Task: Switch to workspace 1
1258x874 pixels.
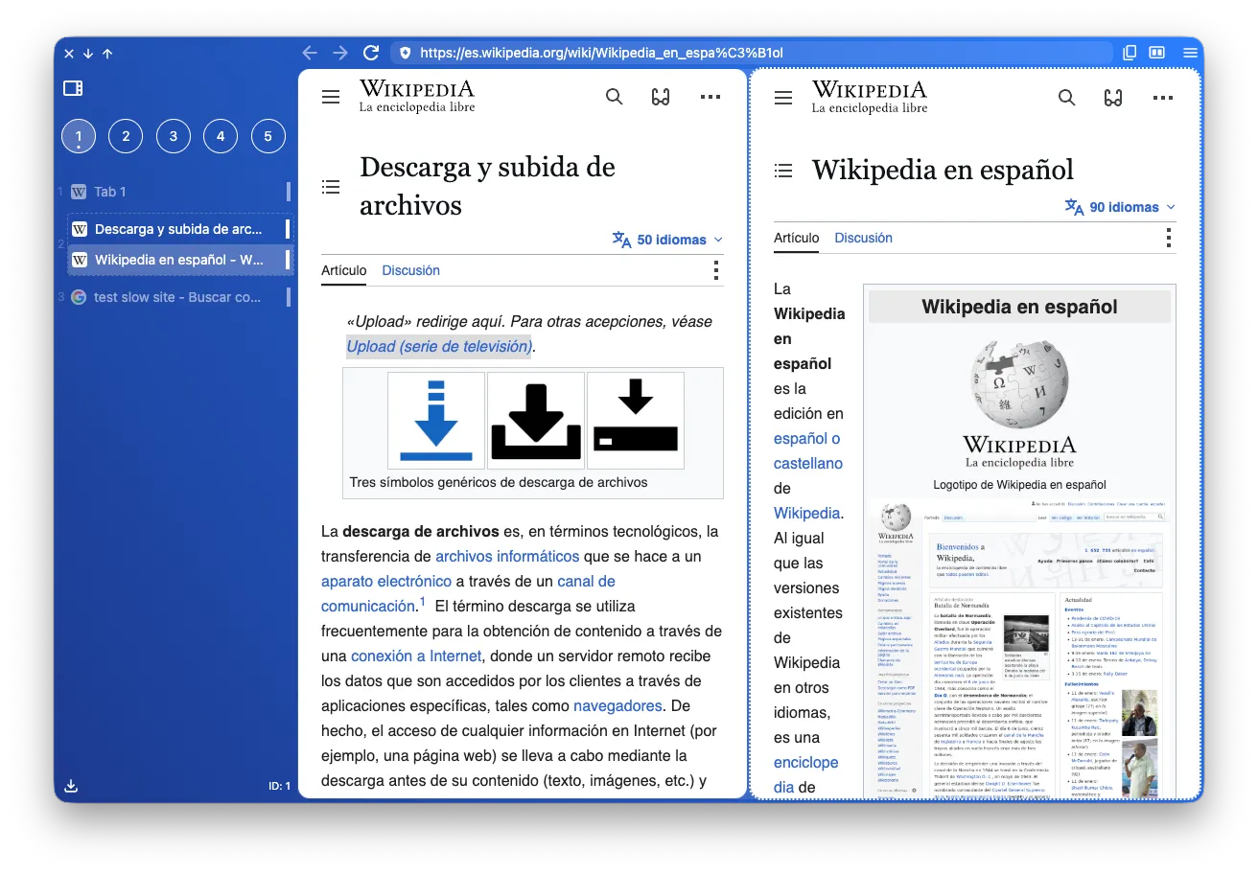Action: [79, 136]
